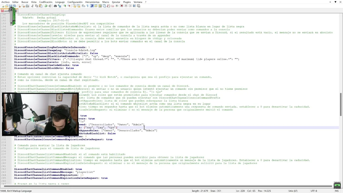The height and width of the screenshot is (193, 343).
Task: Show all characters pilcrow icon
Action: [x=87, y=6]
